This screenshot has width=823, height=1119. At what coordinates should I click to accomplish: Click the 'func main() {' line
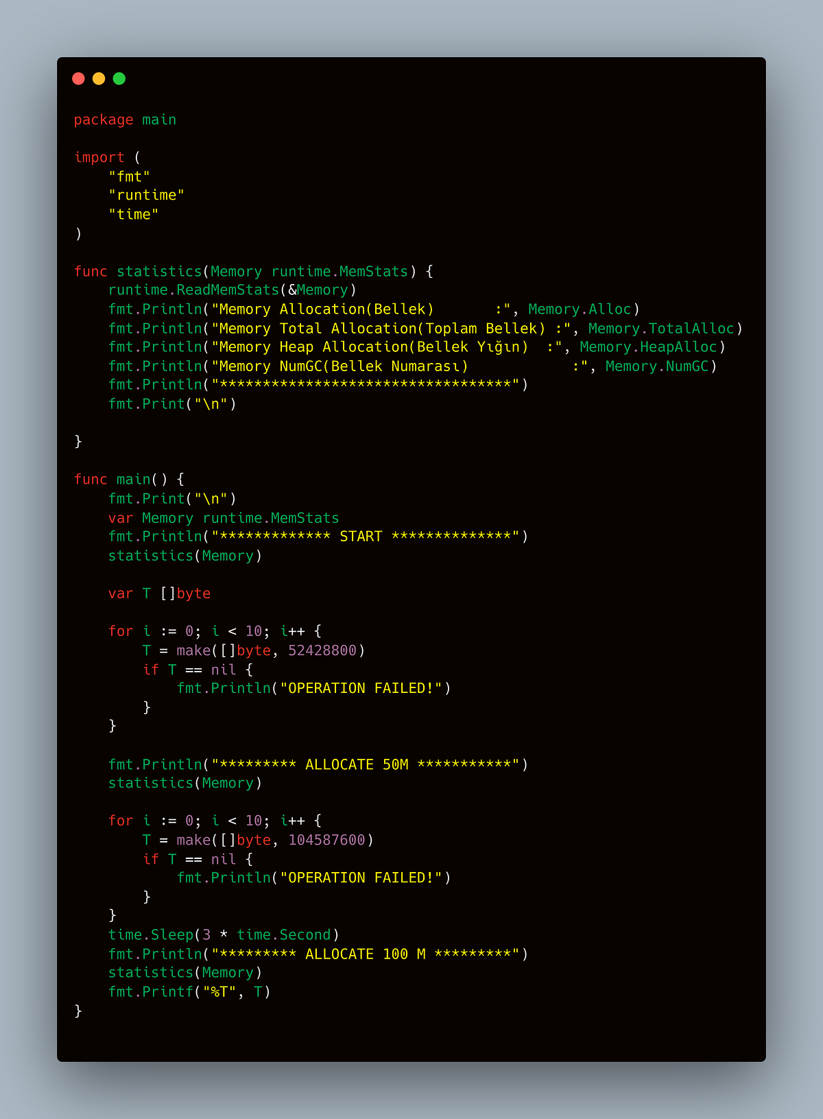coord(129,480)
